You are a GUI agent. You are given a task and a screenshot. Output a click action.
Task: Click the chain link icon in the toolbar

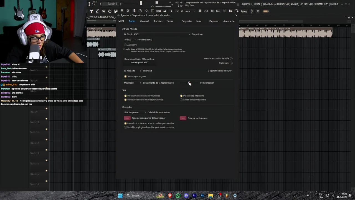tap(177, 11)
